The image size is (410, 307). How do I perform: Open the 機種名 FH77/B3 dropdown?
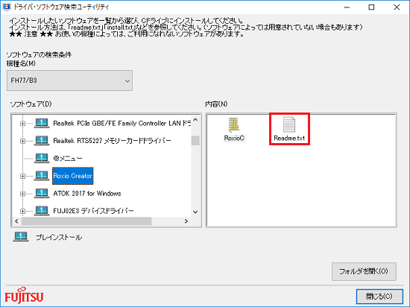69,80
